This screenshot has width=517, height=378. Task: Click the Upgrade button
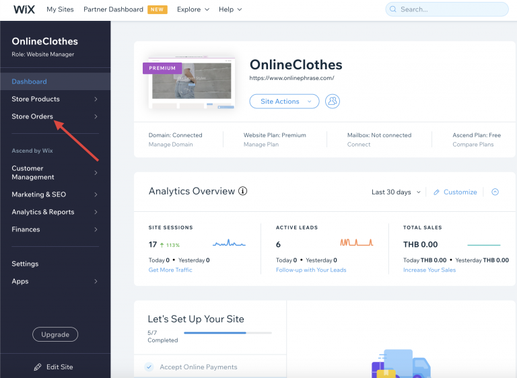tap(55, 334)
